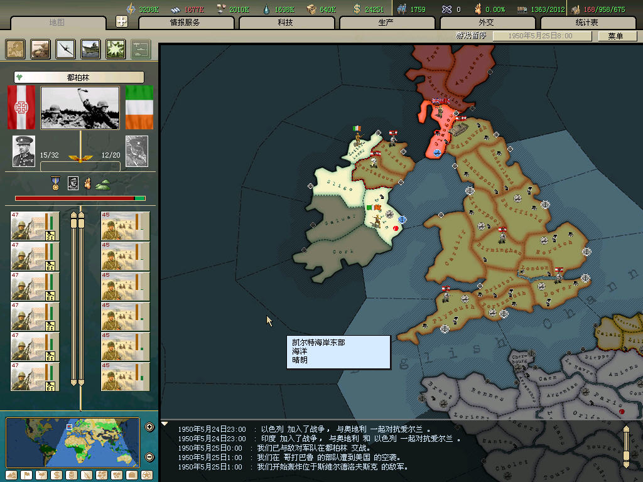Click the battle photo of soldiers
643x482 pixels.
point(80,108)
